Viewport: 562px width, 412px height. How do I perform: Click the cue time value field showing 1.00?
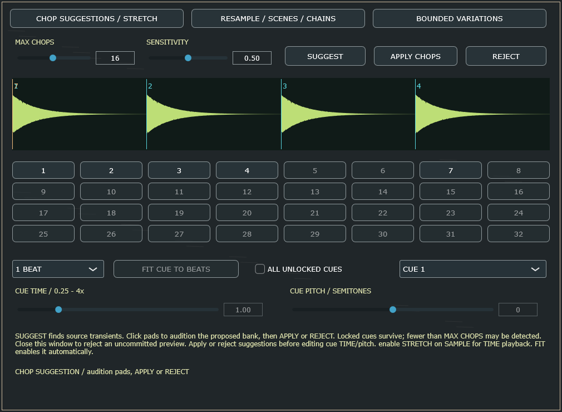[x=243, y=310]
